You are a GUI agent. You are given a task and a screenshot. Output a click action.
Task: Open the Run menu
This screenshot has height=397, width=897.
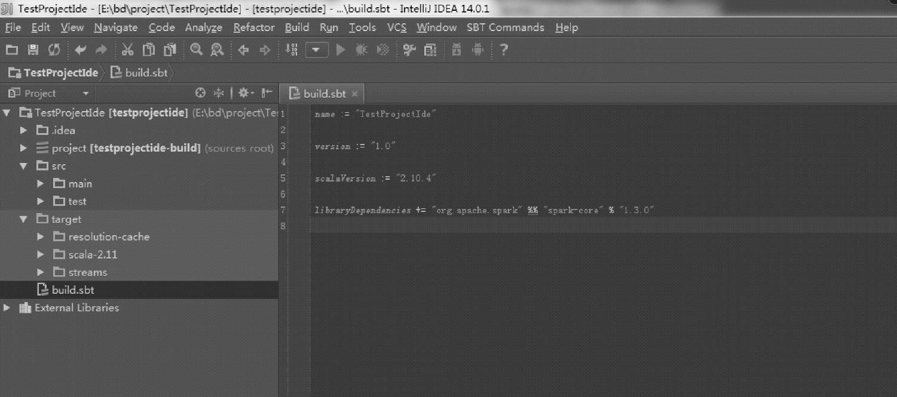[329, 27]
